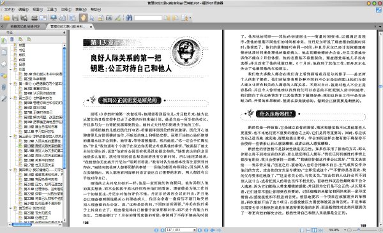
Task: Open the search options dropdown arrow
Action: pyautogui.click(x=190, y=18)
